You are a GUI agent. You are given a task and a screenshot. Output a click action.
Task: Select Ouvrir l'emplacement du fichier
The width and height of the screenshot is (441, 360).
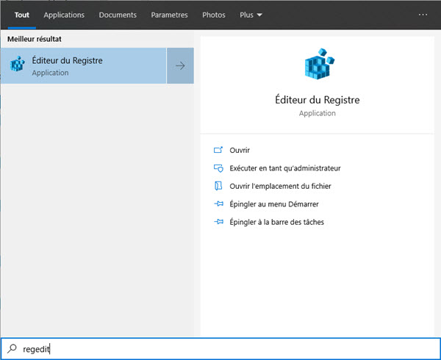[280, 187]
